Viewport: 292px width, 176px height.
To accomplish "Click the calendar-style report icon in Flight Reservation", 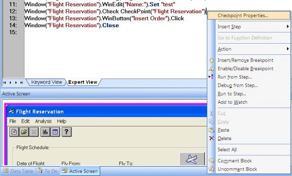I will click(x=55, y=132).
